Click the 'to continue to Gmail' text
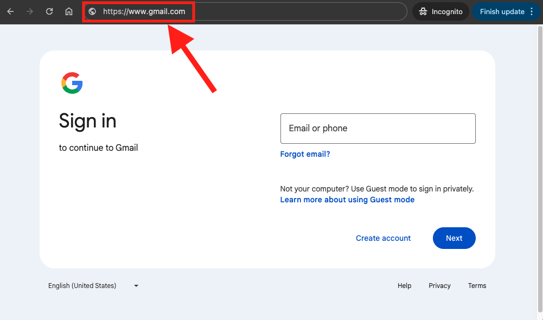Image resolution: width=543 pixels, height=320 pixels. click(98, 148)
